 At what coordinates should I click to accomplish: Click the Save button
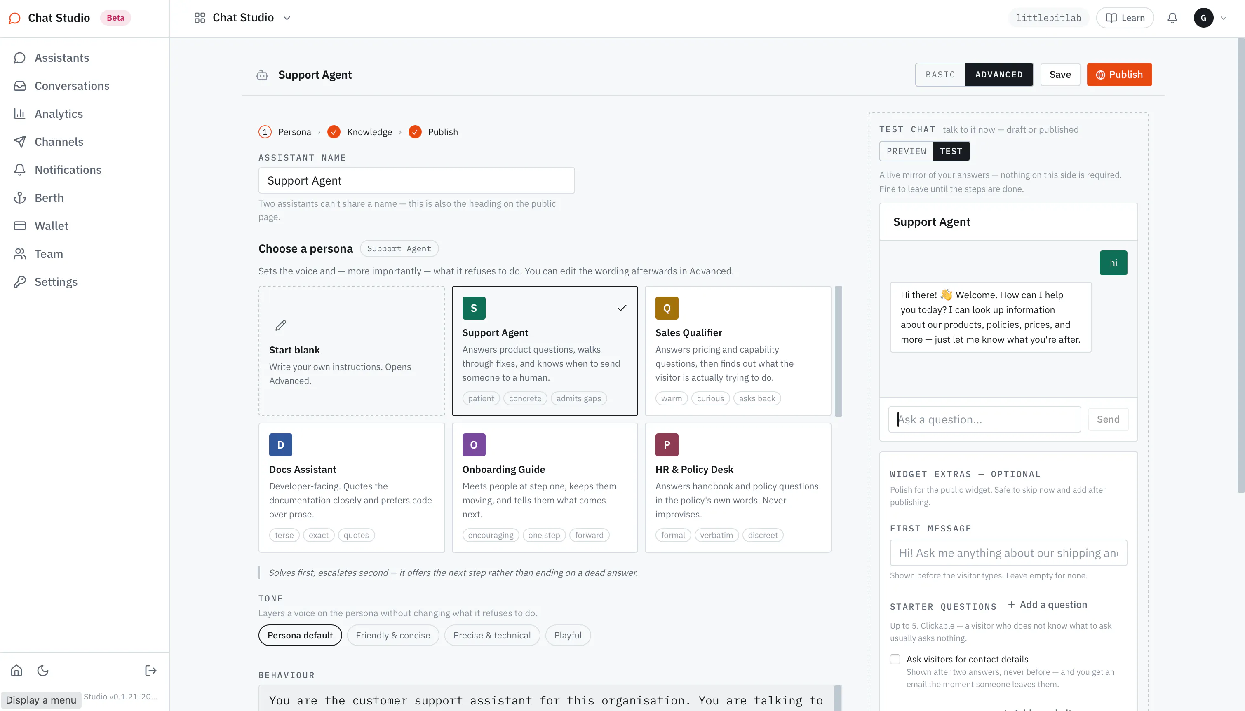click(x=1060, y=75)
